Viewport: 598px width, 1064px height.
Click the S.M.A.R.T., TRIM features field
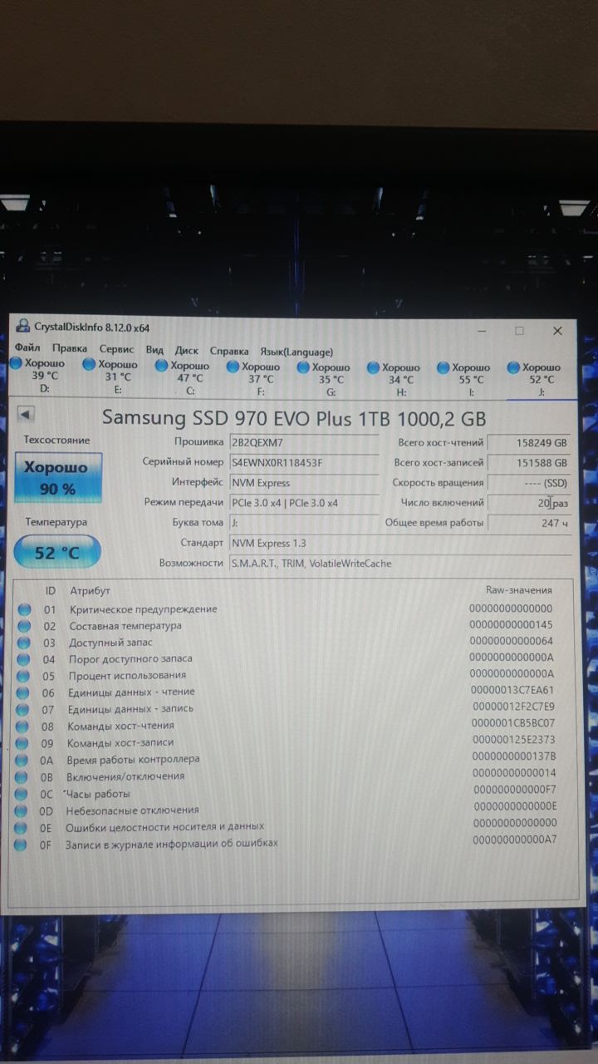(x=399, y=563)
